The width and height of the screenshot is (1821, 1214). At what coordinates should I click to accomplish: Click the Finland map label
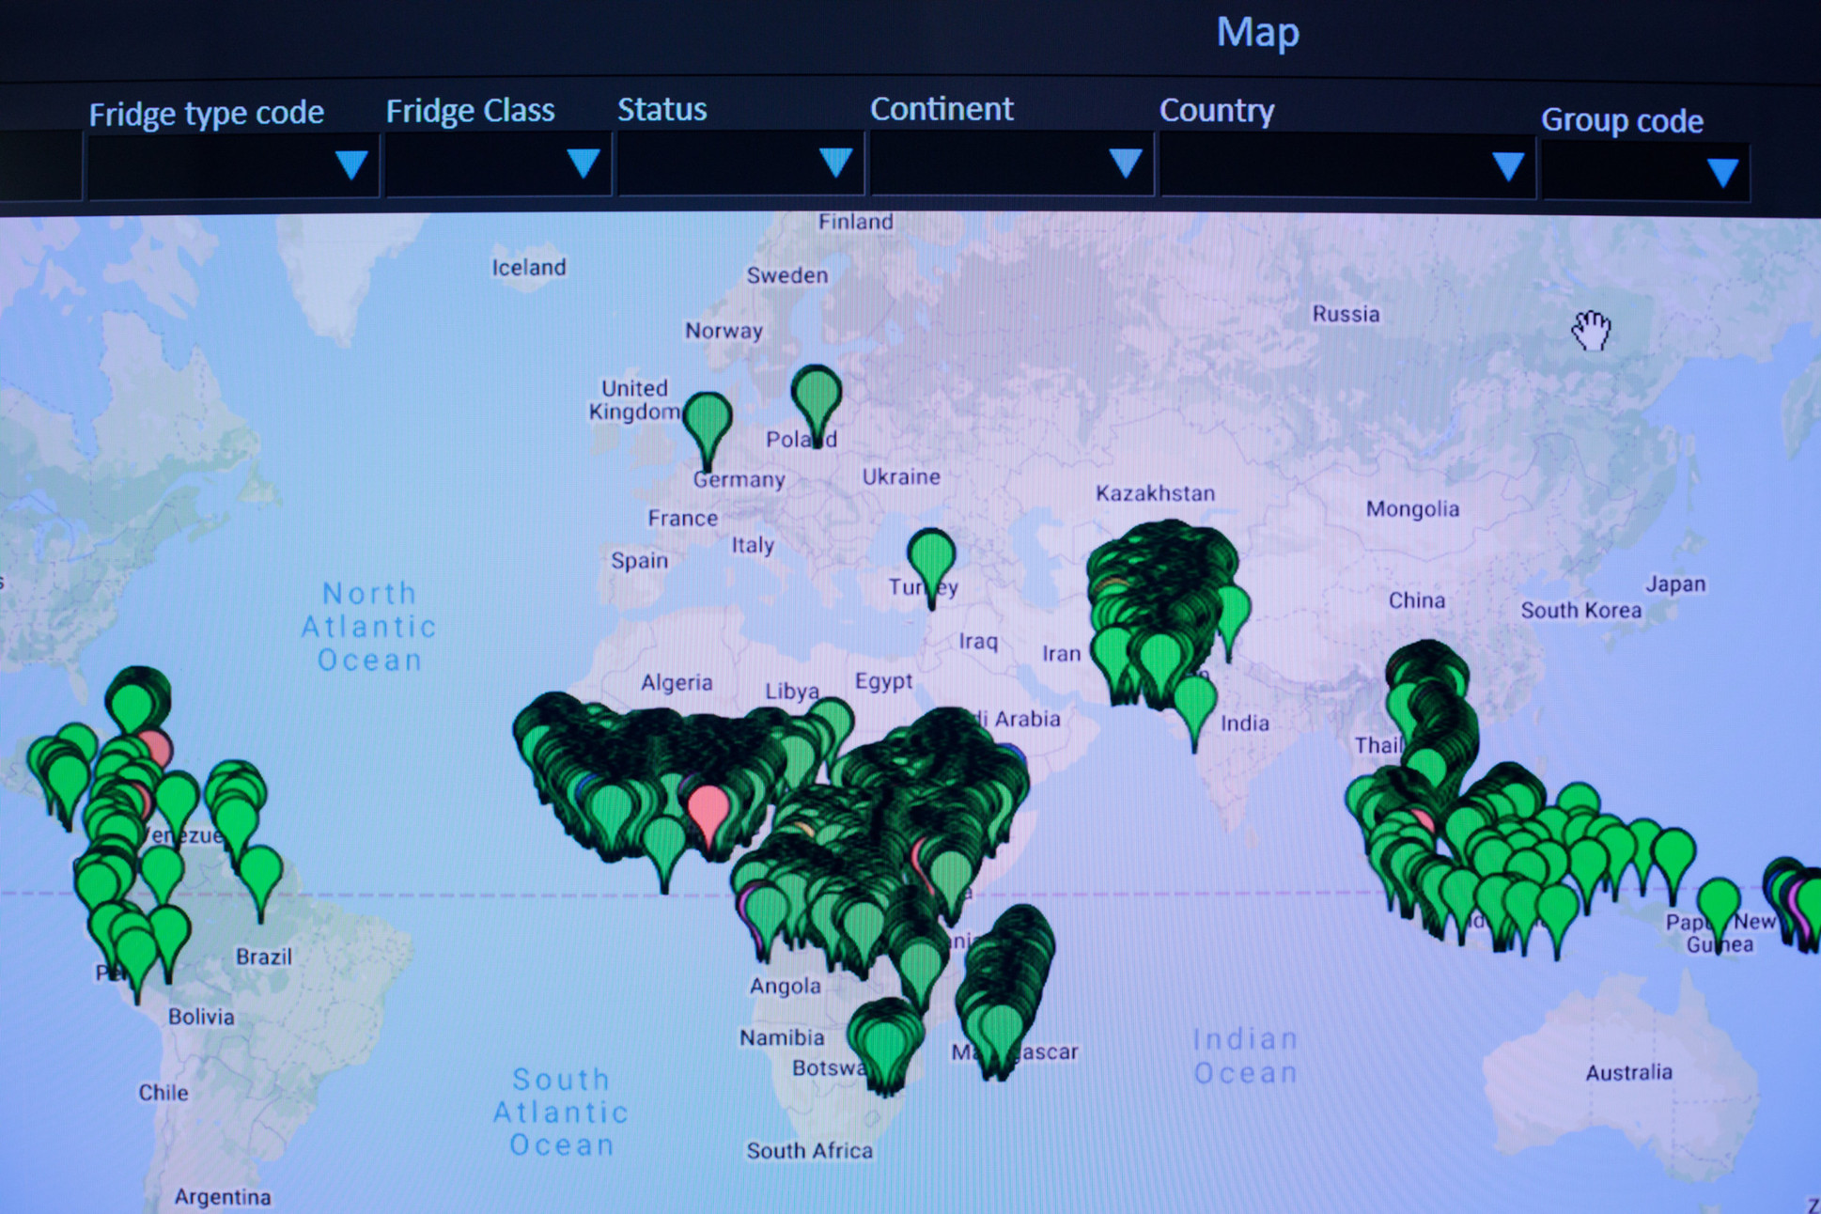pyautogui.click(x=855, y=222)
